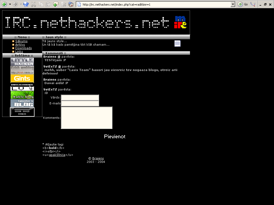Open the address bar URL dropdown
This screenshot has height=205, width=274.
point(233,4)
